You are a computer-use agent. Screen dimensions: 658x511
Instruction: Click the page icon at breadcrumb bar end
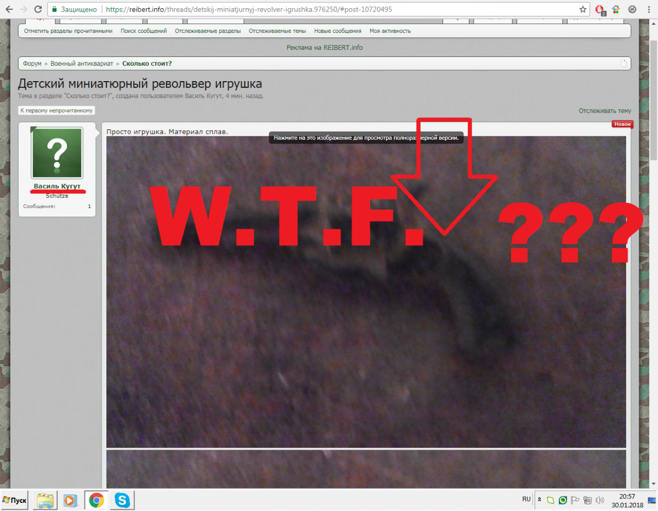pos(623,64)
